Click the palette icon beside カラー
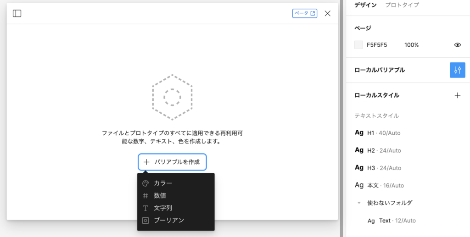The image size is (470, 237). [x=145, y=183]
